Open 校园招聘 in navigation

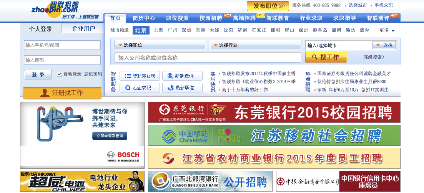[x=211, y=18]
